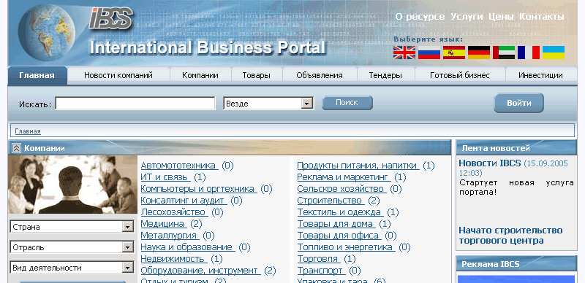This screenshot has height=283, width=585.
Task: Click the Войти login button
Action: point(519,103)
